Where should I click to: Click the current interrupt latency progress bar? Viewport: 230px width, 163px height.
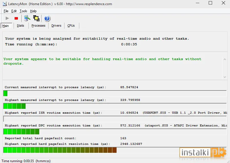pos(115,93)
